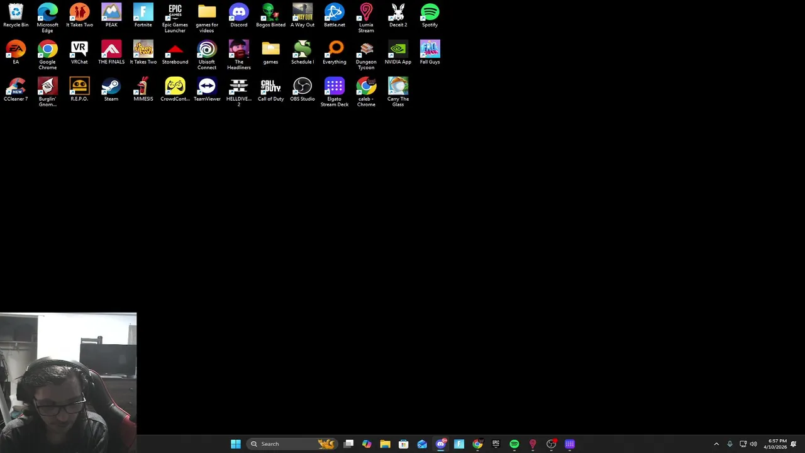The width and height of the screenshot is (805, 453).
Task: Open File Explorer from the taskbar
Action: (x=385, y=444)
